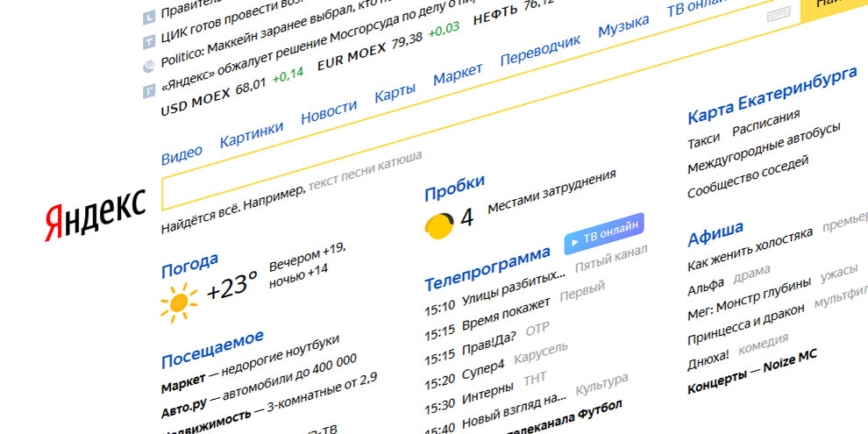Click the Такси link
The image size is (868, 434).
coord(704,140)
